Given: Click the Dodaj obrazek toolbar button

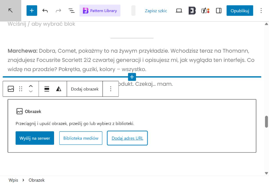Looking at the screenshot, I should point(85,89).
